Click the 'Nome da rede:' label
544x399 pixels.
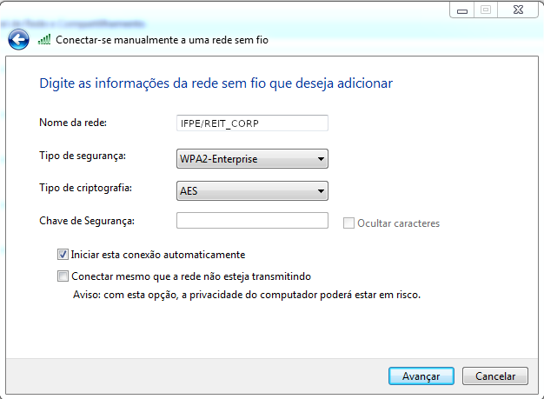(72, 122)
